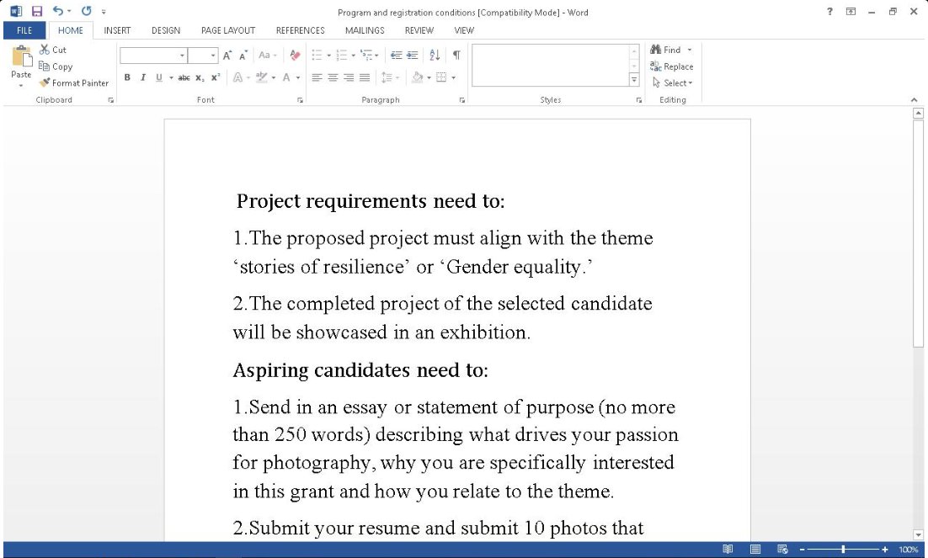928x558 pixels.
Task: Click the Format Painter brush icon
Action: point(45,82)
